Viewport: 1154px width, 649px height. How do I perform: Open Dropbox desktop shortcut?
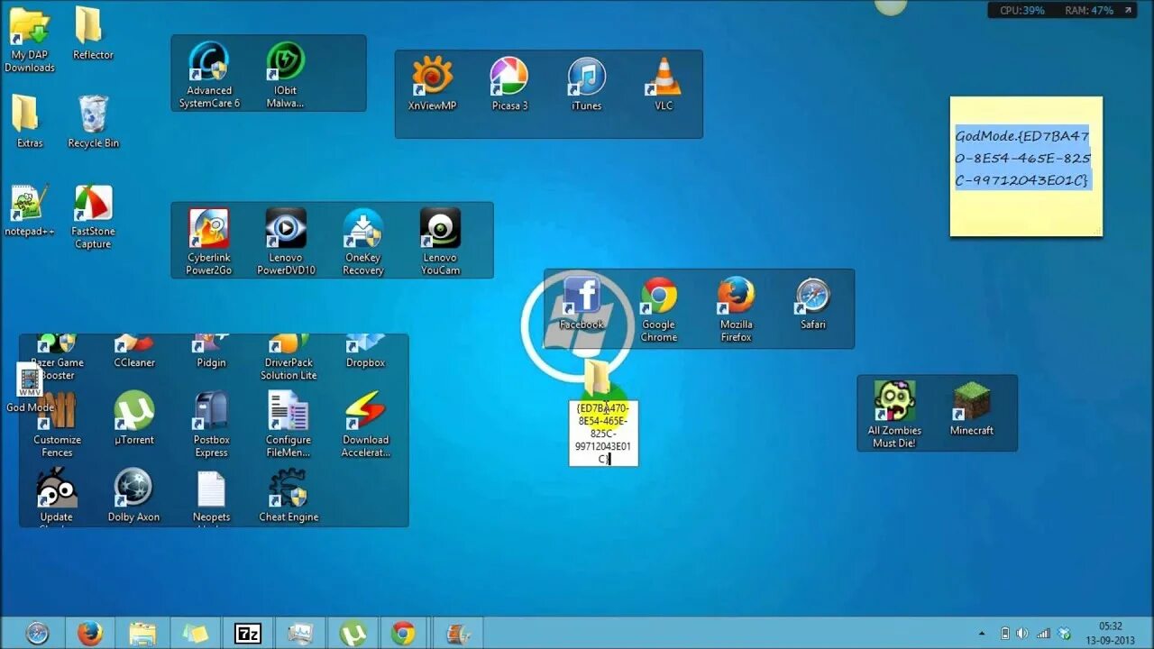click(365, 352)
